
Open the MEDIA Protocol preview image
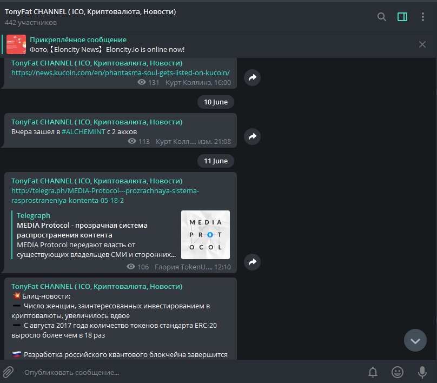[x=206, y=235]
